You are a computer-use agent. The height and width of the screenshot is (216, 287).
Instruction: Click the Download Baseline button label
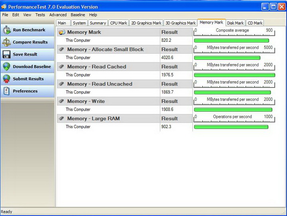[x=32, y=66]
